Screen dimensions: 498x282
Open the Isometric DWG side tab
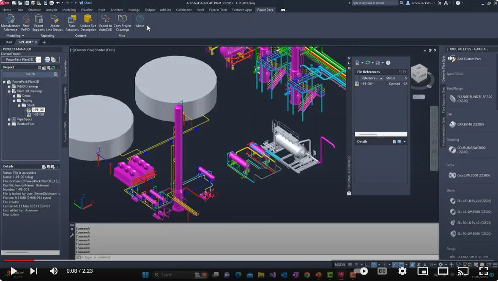point(65,131)
